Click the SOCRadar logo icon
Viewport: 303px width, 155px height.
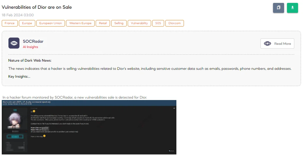click(x=14, y=43)
